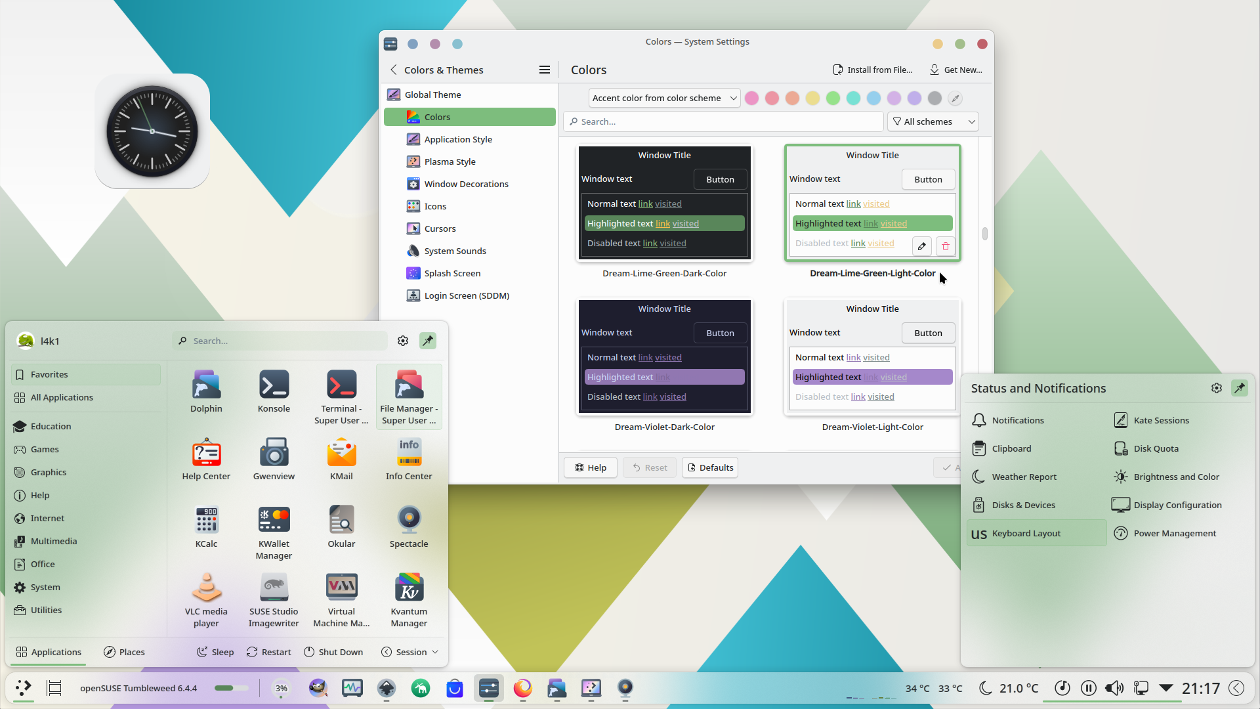Open Gwenview image viewer
Screen dimensions: 1260x709
point(274,460)
